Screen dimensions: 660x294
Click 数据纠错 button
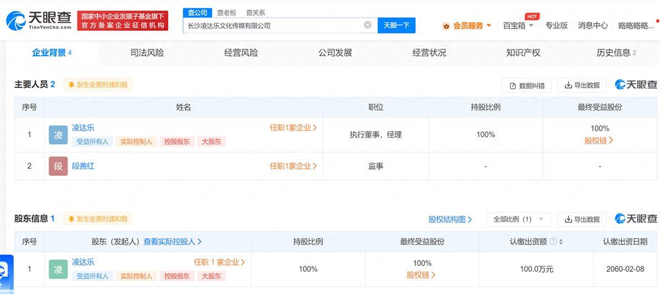526,85
